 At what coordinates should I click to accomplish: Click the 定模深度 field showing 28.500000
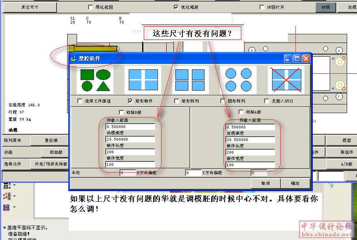coord(250,140)
